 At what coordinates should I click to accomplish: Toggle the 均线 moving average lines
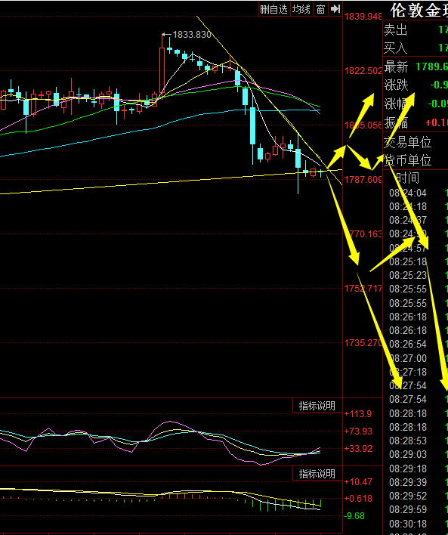301,9
